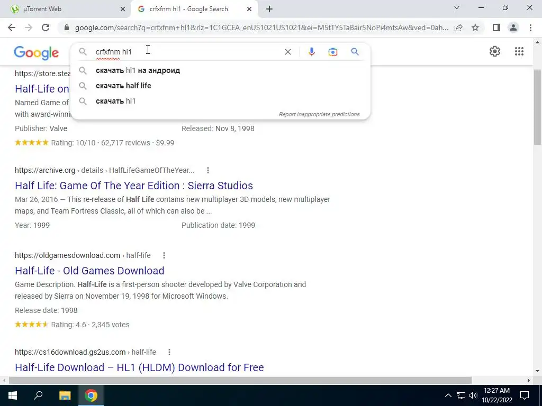Open more options for archive.org result
Viewport: 542px width, 406px height.
207,170
